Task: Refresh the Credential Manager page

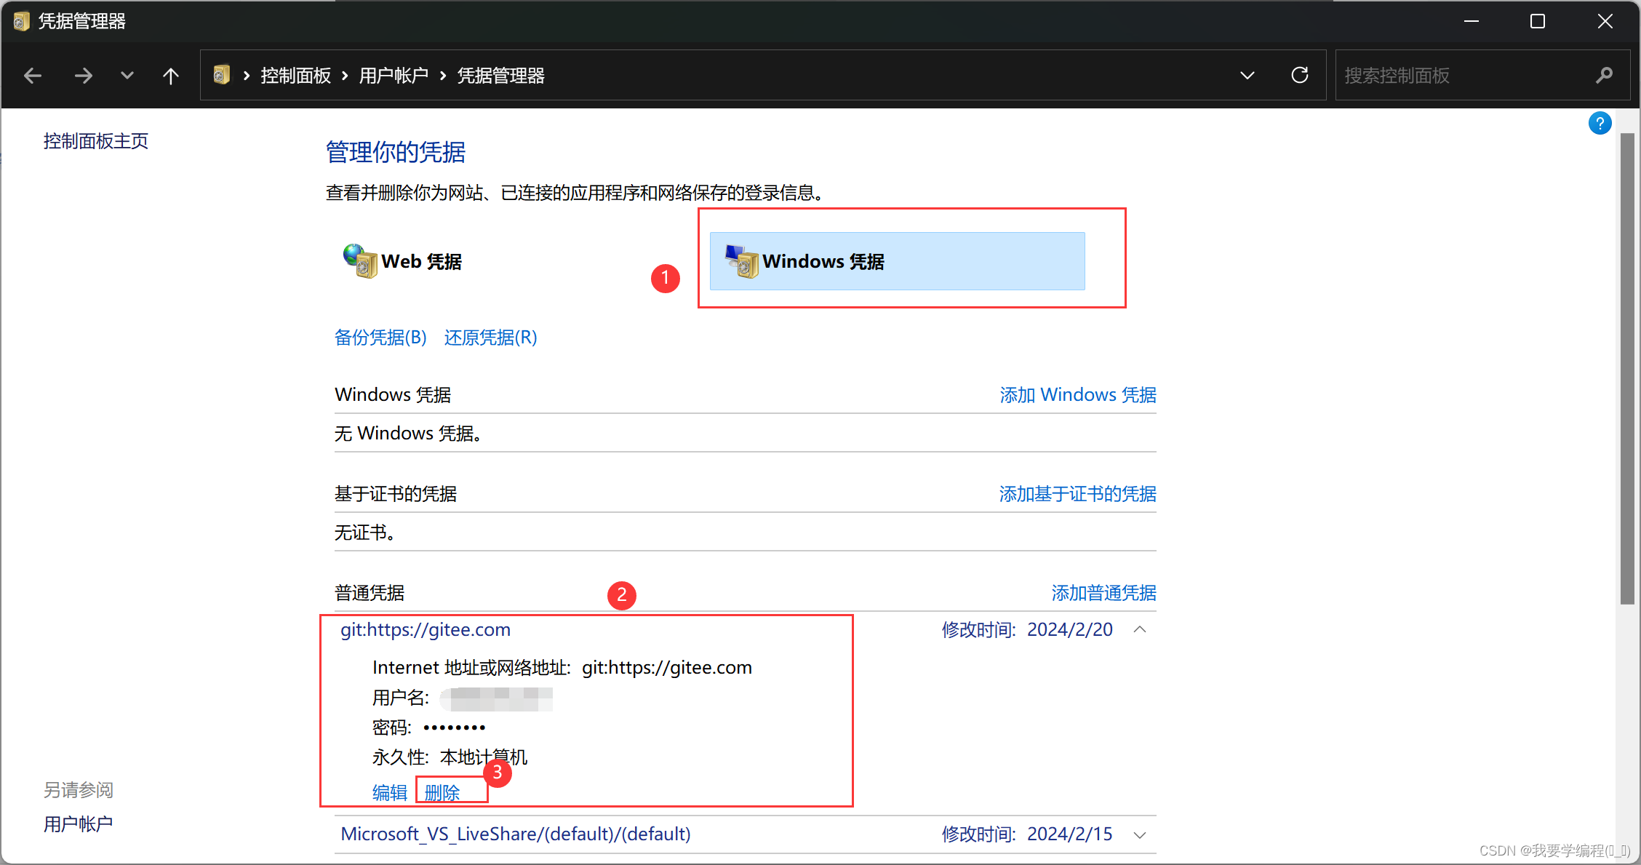Action: 1300,75
